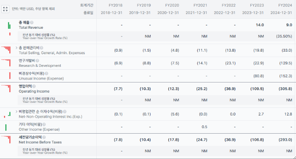Click FY2024 Total Revenue value 9.0

(x=289, y=25)
